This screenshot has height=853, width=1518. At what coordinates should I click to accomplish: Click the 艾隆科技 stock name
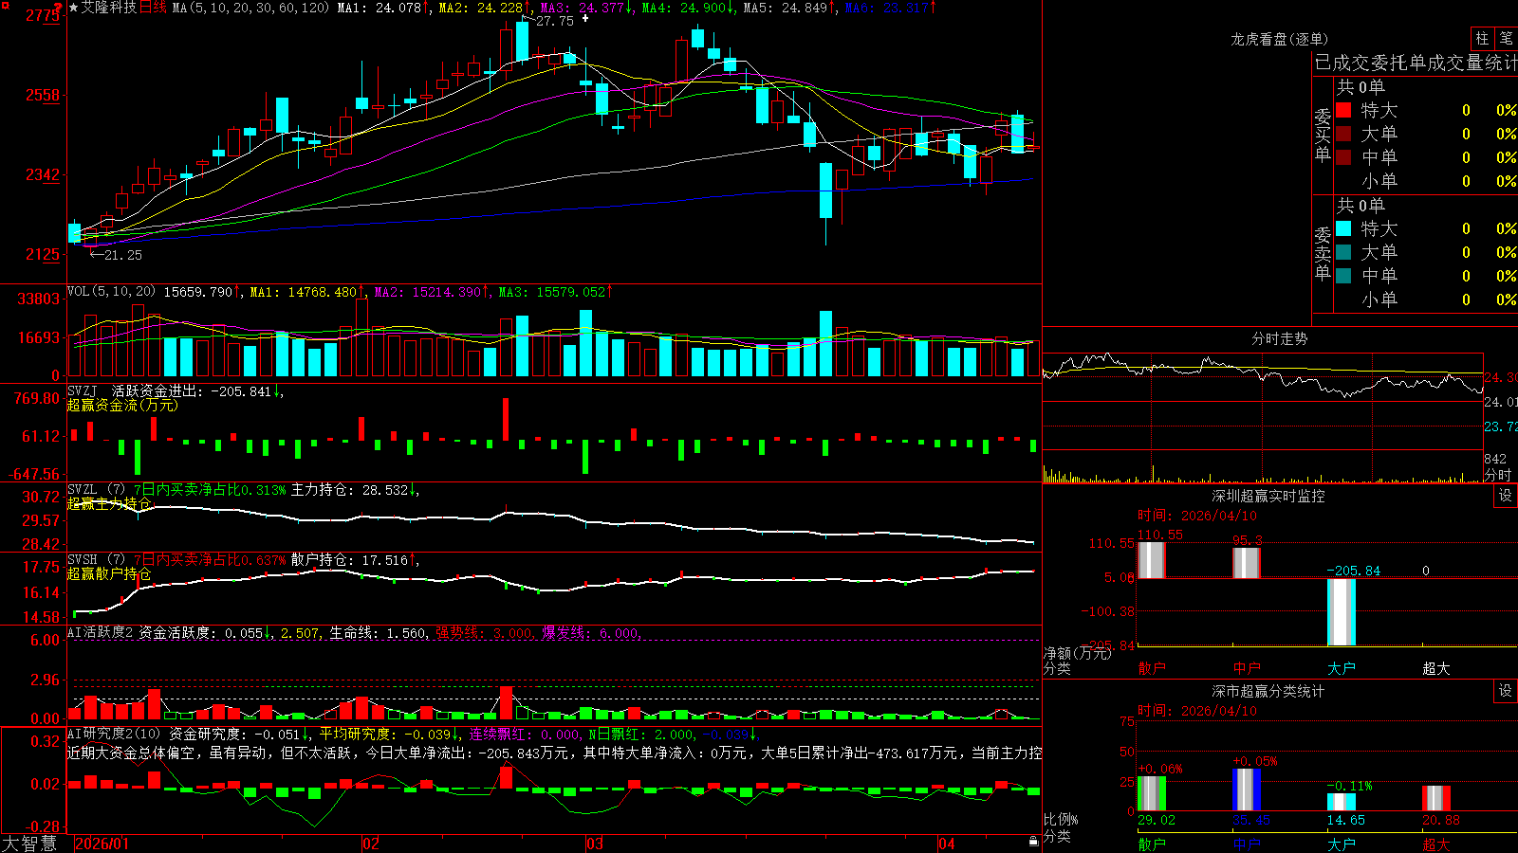(x=109, y=8)
